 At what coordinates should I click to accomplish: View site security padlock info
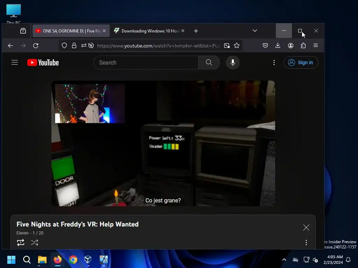pos(74,46)
